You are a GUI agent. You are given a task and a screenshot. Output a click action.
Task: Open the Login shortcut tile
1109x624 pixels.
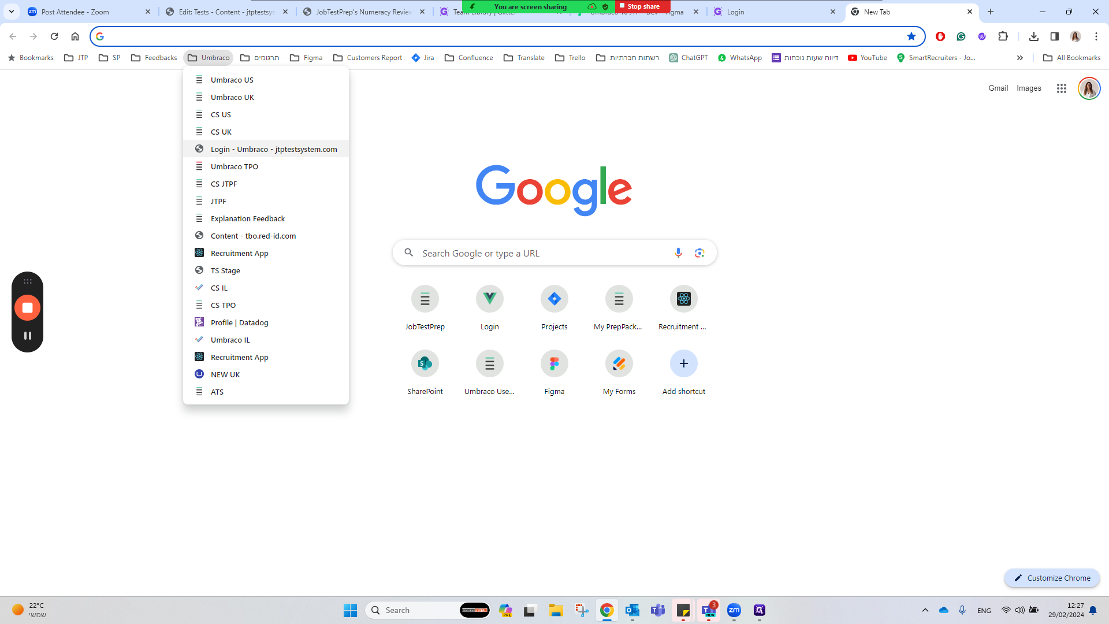point(490,309)
